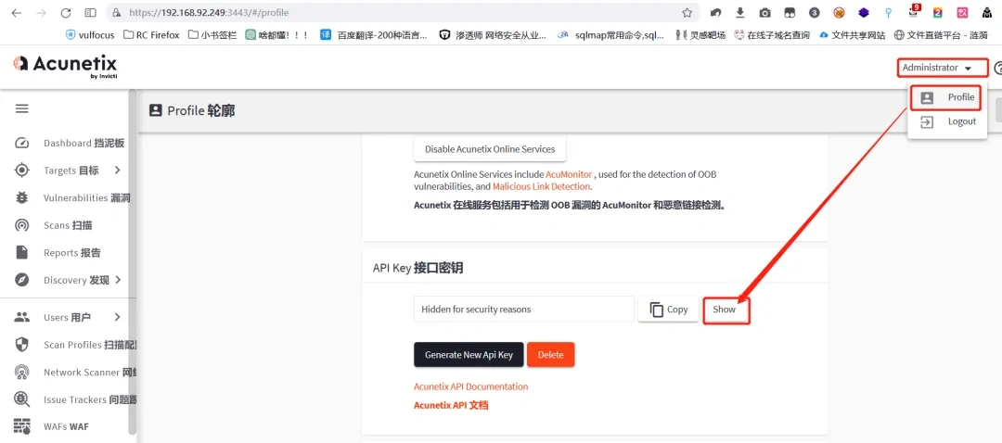Open Acunetix API Documentation link
The height and width of the screenshot is (443, 1002).
(471, 386)
